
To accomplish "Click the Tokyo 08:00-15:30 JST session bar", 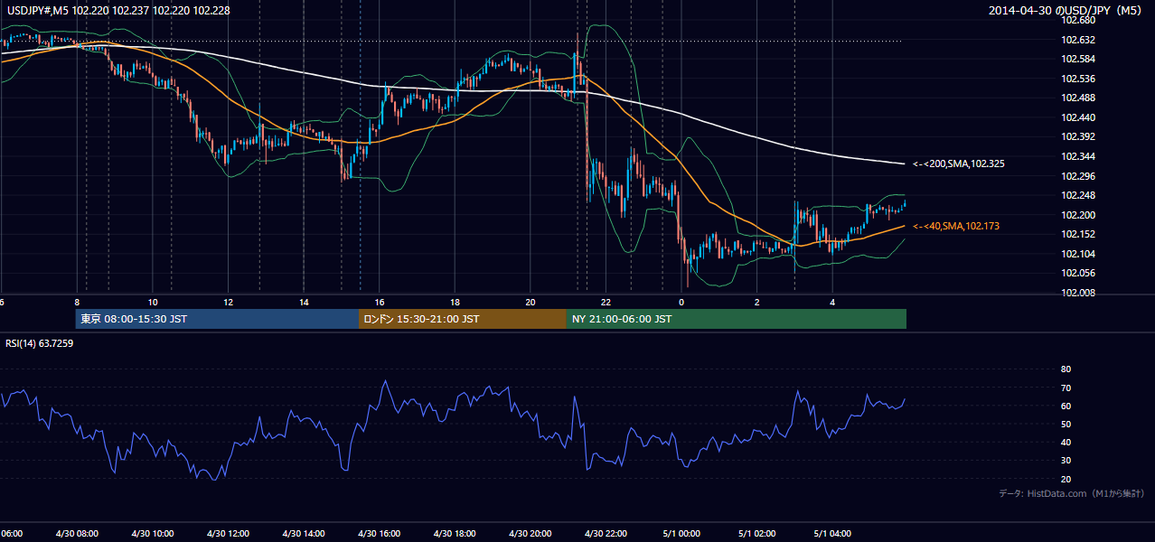I will click(217, 319).
